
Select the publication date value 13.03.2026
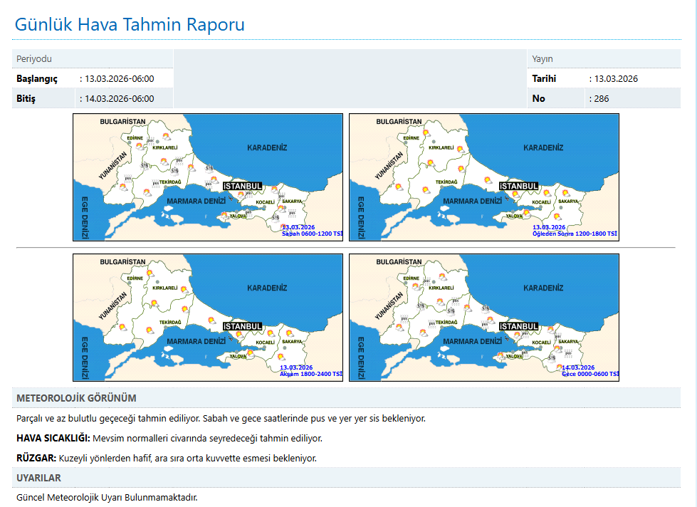coord(616,79)
